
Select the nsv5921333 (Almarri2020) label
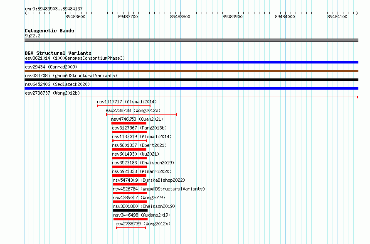point(142,171)
